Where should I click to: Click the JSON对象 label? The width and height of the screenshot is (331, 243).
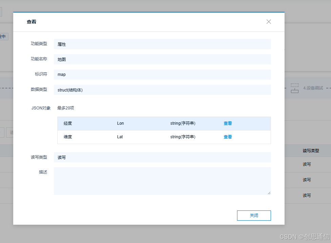coord(41,108)
